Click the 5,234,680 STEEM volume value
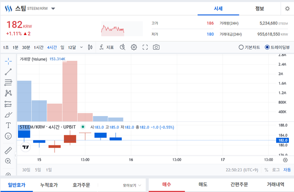294x192 pixels. [274, 23]
